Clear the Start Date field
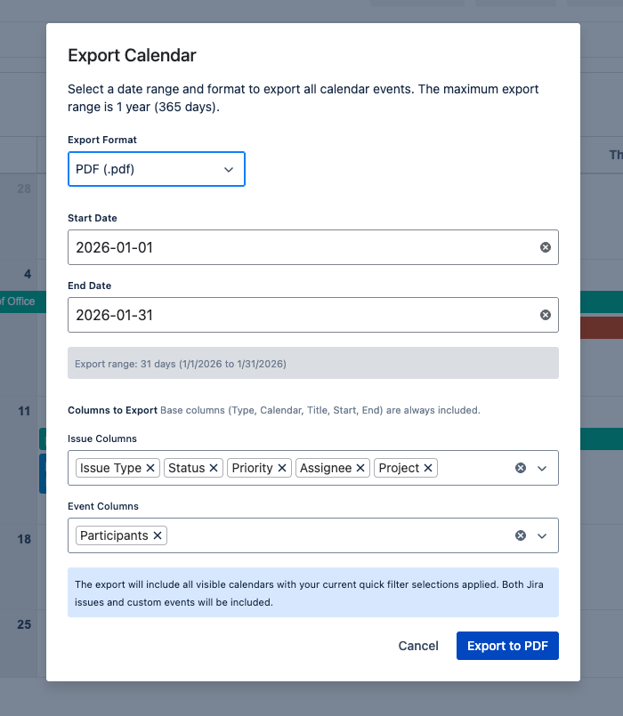Image resolution: width=623 pixels, height=716 pixels. click(x=545, y=246)
